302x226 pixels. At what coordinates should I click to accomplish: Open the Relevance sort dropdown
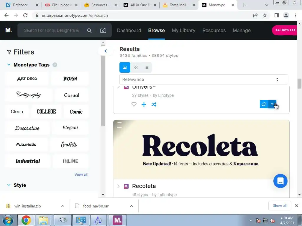[203, 79]
